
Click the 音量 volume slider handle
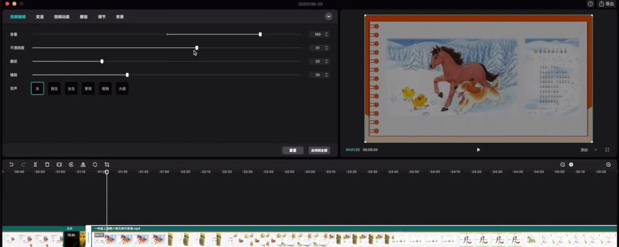coord(260,35)
